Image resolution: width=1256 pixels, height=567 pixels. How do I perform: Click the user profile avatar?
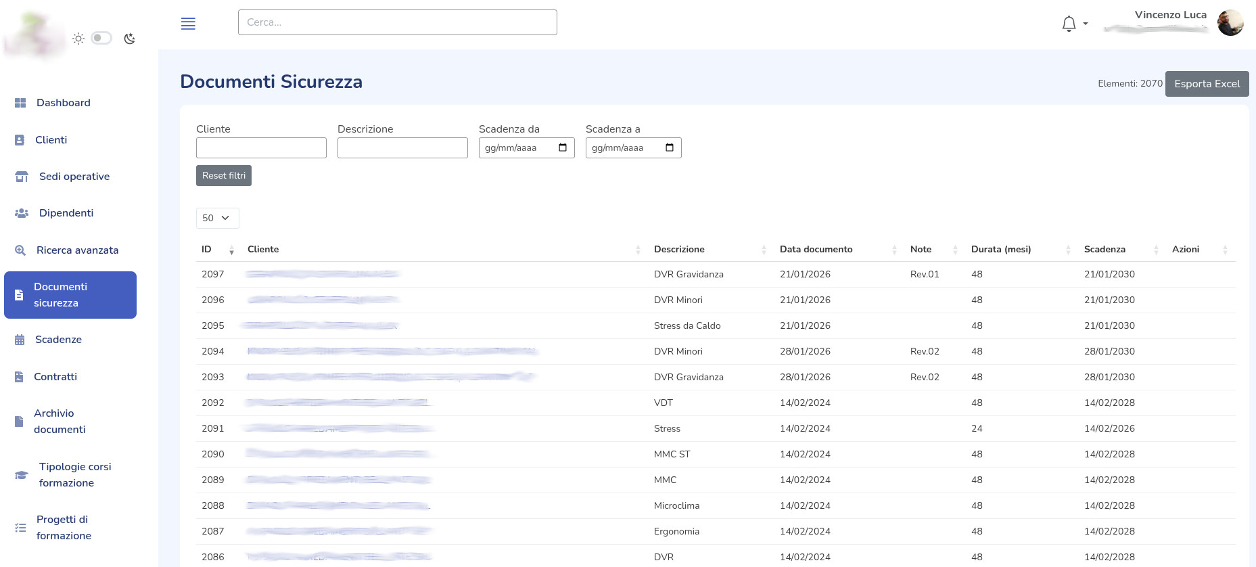point(1230,23)
